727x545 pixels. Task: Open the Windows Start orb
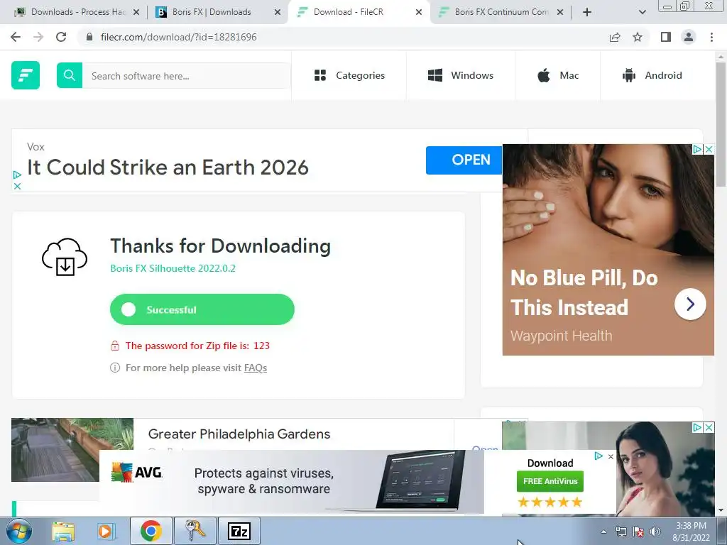(x=18, y=531)
